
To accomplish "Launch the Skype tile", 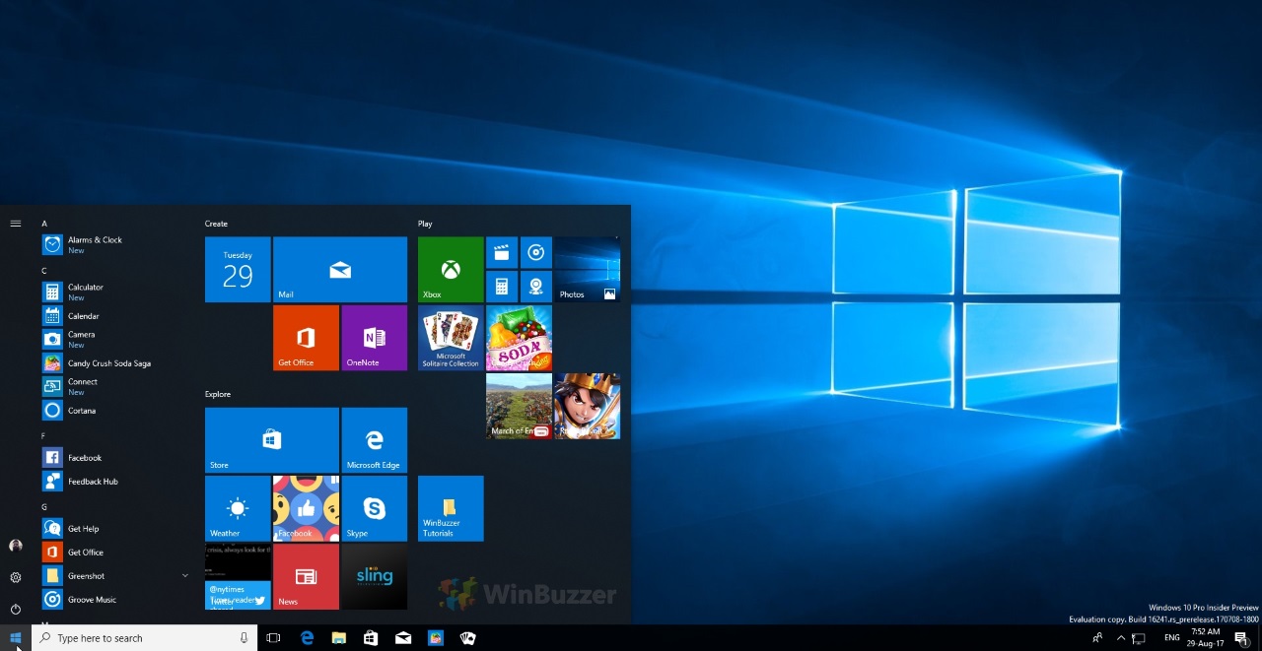I will pos(374,508).
